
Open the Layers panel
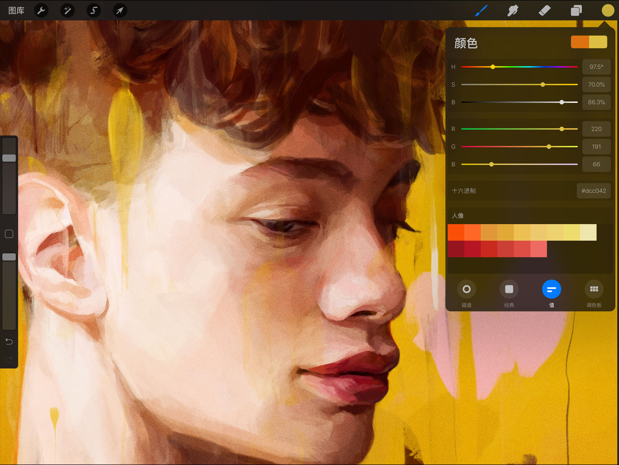click(576, 10)
